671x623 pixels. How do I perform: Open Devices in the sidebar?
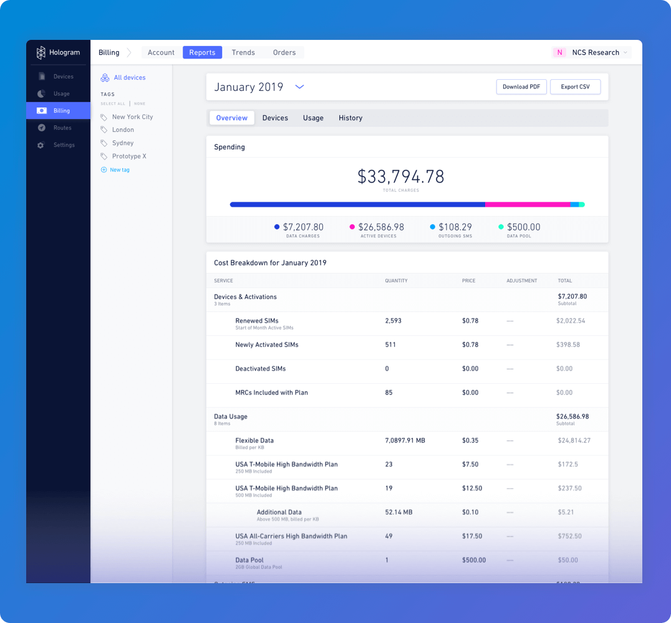coord(58,77)
